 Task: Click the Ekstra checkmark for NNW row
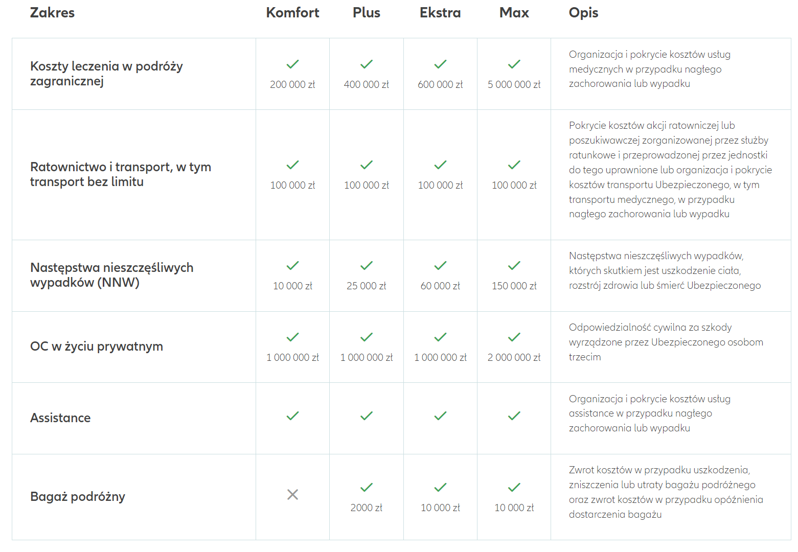click(440, 266)
